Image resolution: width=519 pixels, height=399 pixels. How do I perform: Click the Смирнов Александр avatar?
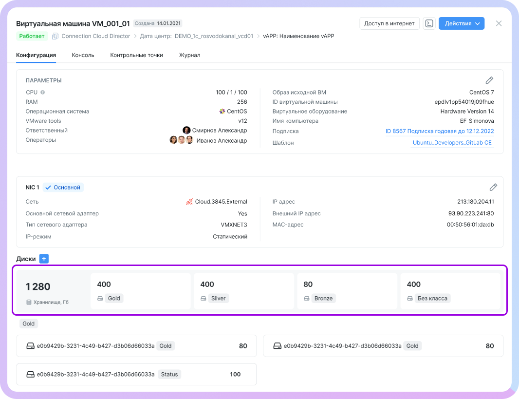[x=186, y=131]
